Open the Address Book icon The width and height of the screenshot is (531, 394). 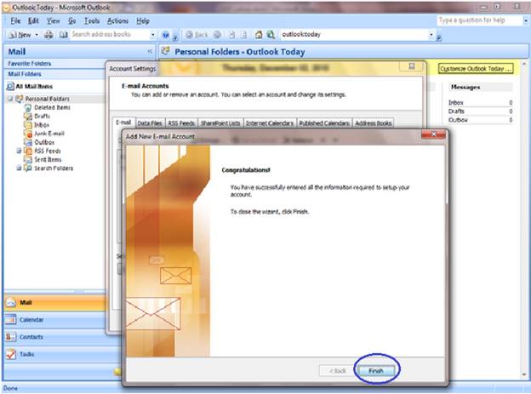63,35
